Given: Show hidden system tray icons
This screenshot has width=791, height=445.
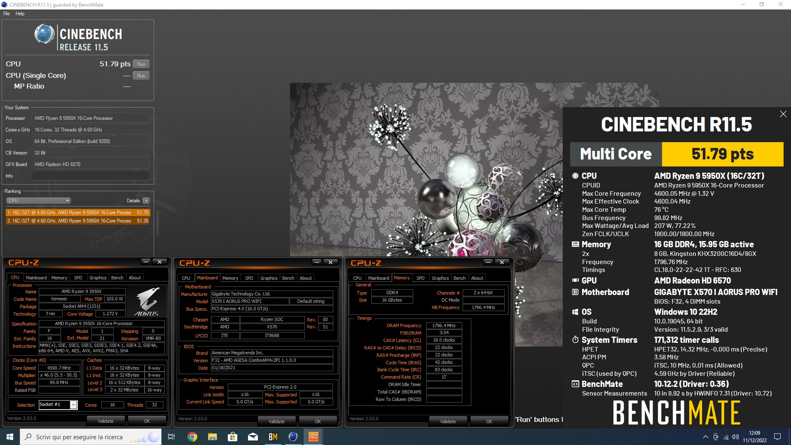Looking at the screenshot, I should [x=705, y=437].
